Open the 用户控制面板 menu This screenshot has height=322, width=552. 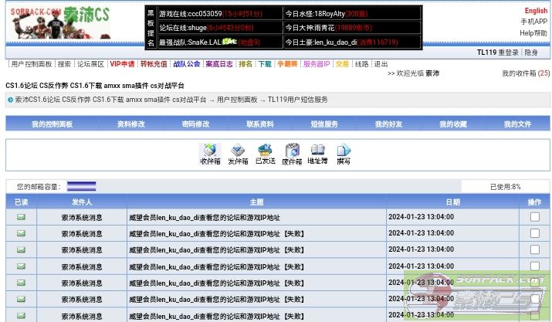(31, 64)
